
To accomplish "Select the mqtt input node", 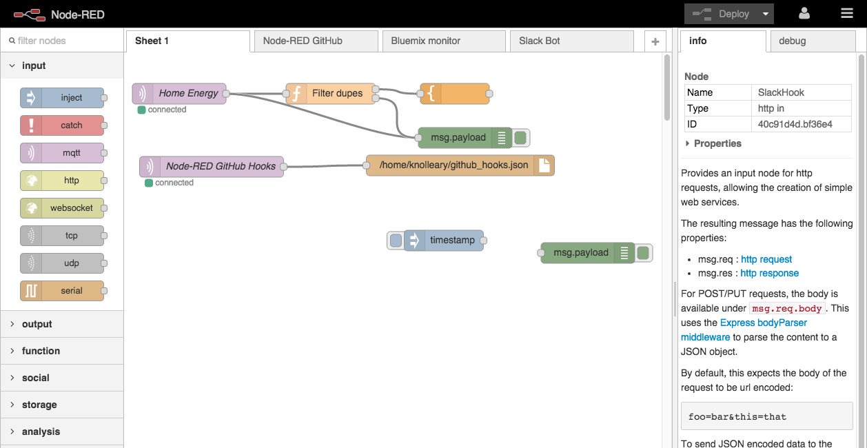I will [x=63, y=152].
